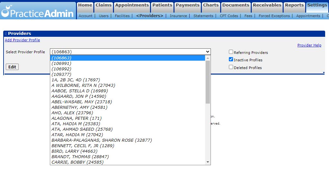
Task: Click the PracticeAdmin logo
Action: click(x=38, y=11)
